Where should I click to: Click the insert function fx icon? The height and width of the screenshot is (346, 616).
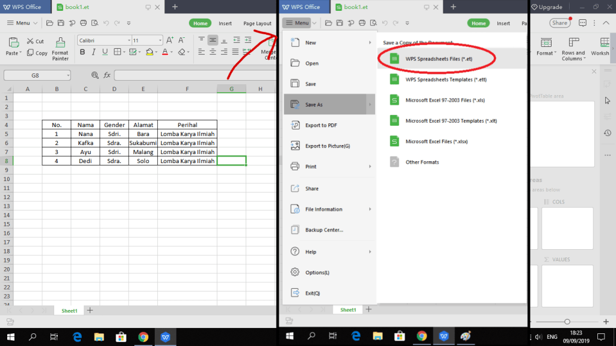pyautogui.click(x=107, y=75)
